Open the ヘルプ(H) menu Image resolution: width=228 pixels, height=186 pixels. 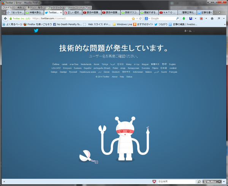(85, 8)
